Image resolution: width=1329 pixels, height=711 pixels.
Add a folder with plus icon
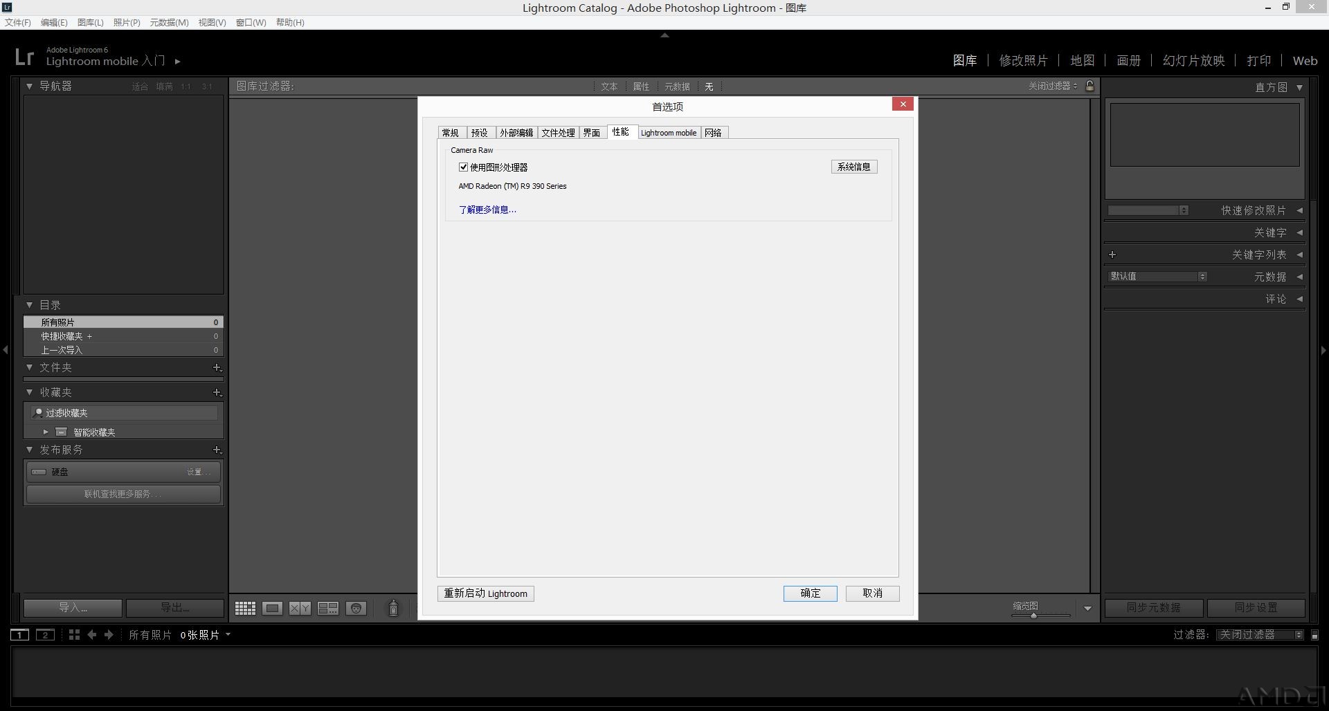[x=217, y=367]
